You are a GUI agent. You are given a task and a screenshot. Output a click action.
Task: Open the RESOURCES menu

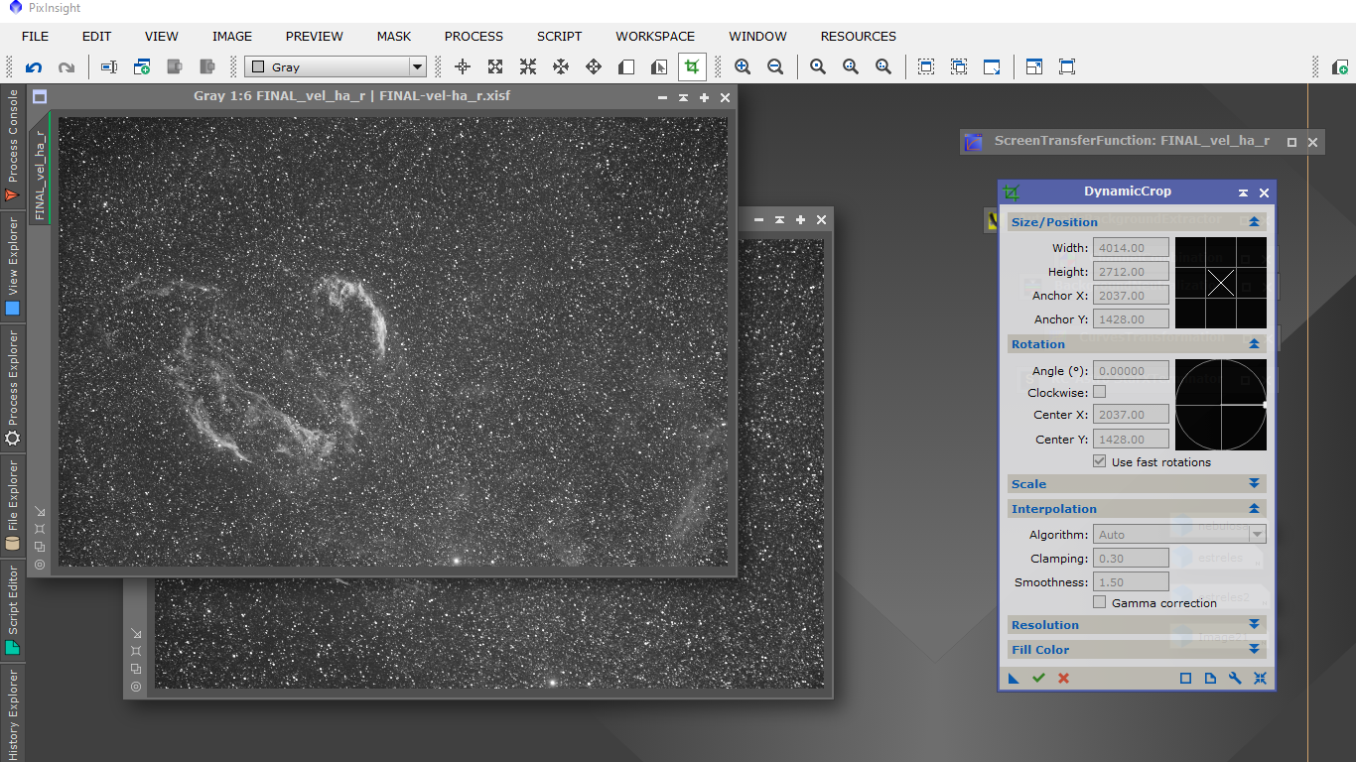coord(859,36)
